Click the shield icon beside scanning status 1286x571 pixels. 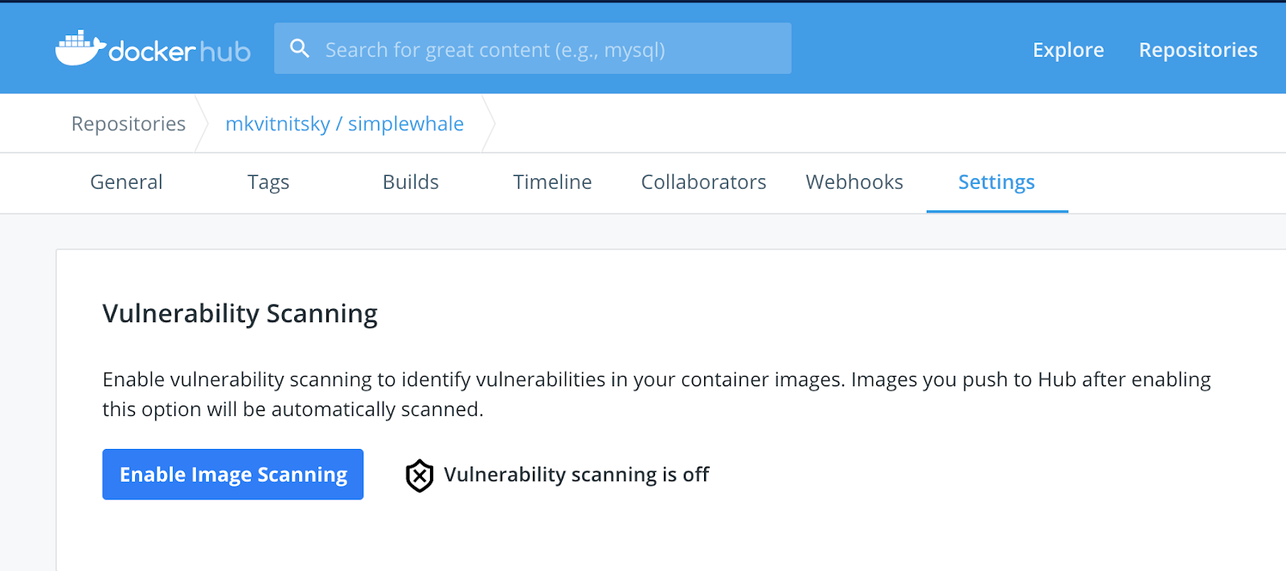420,475
